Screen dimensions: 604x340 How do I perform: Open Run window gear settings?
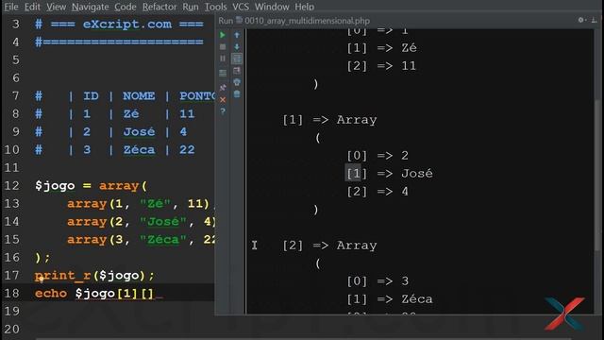pyautogui.click(x=581, y=20)
